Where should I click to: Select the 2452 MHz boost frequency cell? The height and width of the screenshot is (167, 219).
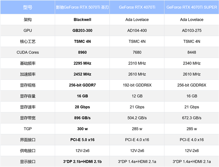click(x=82, y=74)
